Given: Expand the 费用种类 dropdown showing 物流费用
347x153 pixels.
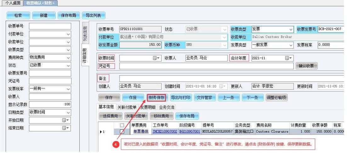Looking at the screenshot, I should click(x=68, y=57).
